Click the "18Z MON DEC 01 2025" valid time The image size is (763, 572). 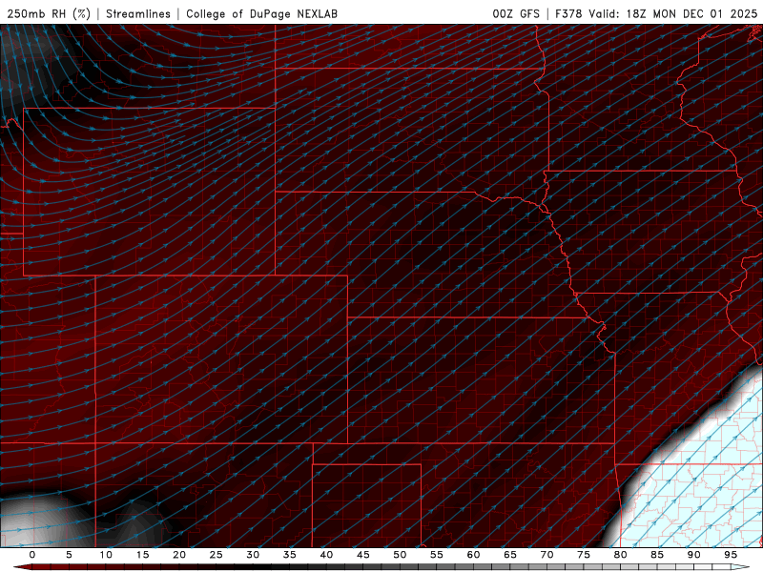tap(691, 13)
